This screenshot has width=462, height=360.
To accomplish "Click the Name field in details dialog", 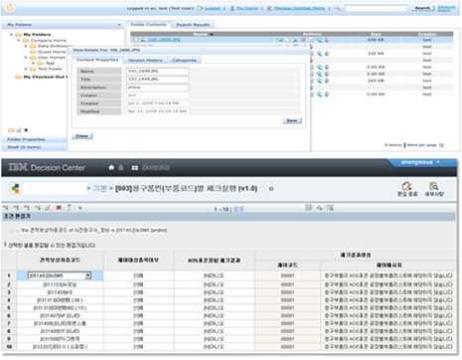I will coord(157,72).
